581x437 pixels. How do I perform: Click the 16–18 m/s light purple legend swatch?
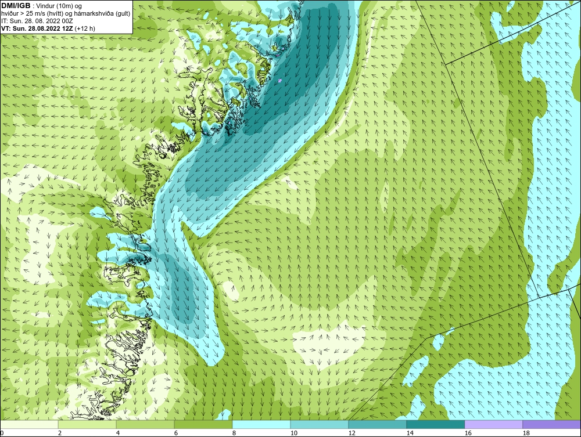click(493, 424)
